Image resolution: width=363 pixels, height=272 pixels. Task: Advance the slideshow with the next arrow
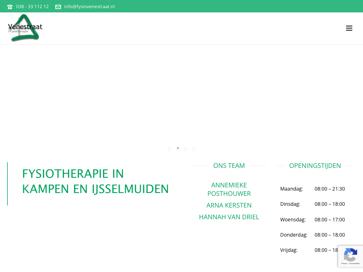(x=169, y=149)
